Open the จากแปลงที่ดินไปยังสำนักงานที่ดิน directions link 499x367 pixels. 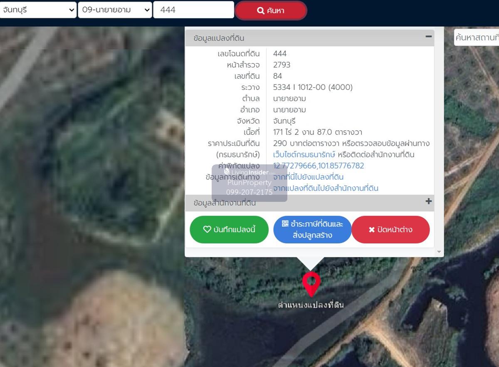326,188
